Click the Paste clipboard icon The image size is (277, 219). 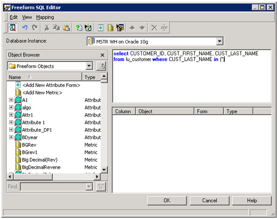point(66,27)
